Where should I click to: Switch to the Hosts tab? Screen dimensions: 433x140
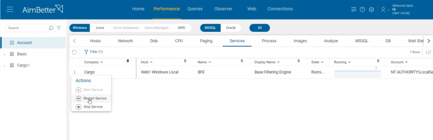(x=95, y=41)
